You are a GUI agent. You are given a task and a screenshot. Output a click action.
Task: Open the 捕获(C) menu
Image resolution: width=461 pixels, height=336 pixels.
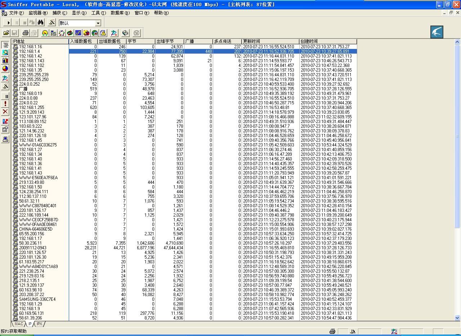pos(59,13)
